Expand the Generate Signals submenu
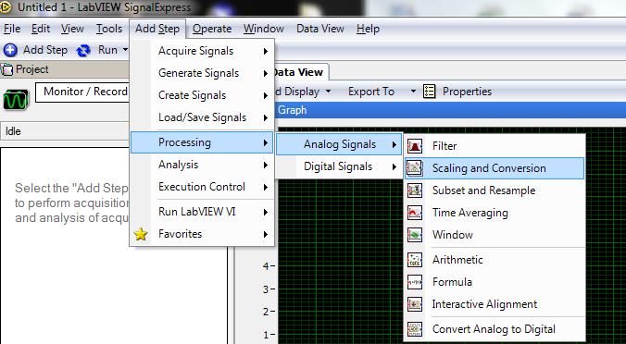This screenshot has width=626, height=344. point(203,73)
